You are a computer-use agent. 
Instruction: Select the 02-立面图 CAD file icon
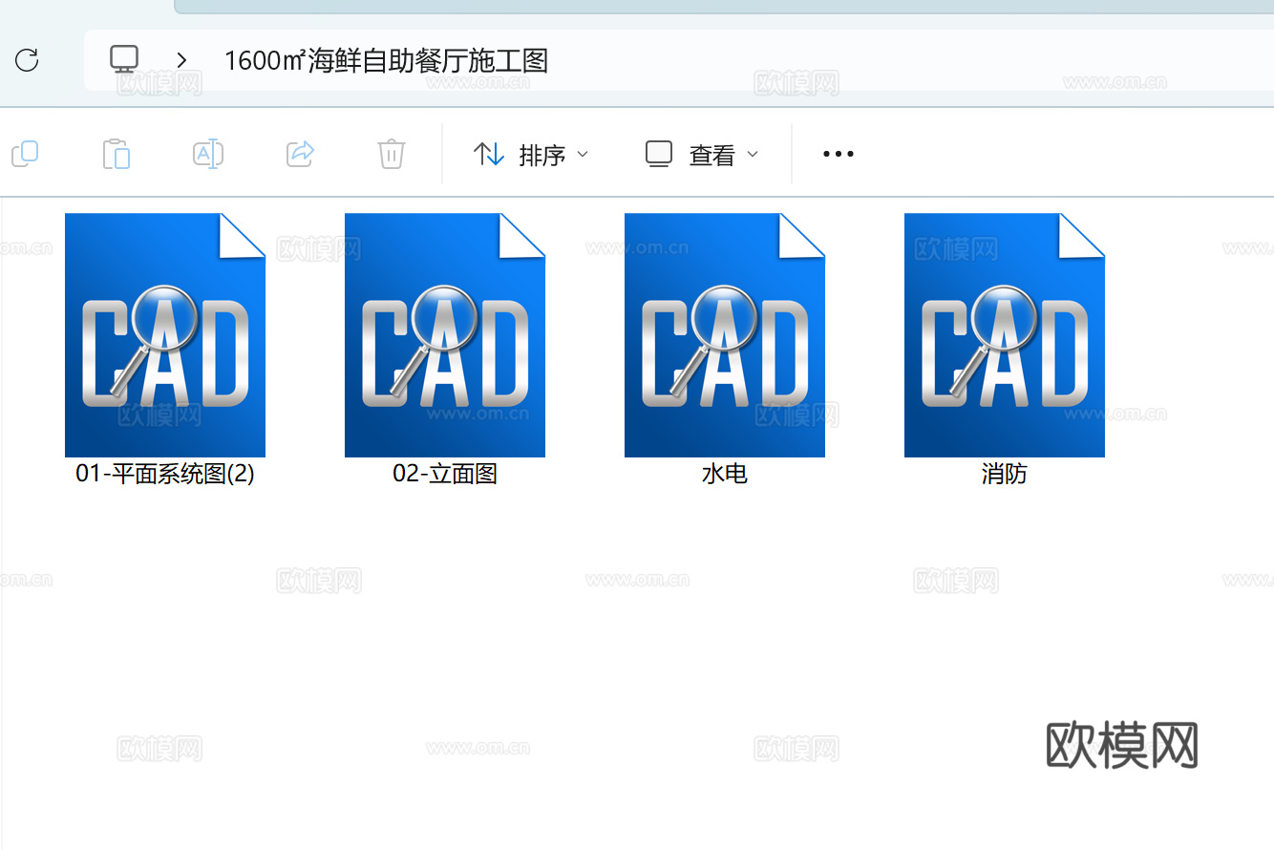click(445, 335)
